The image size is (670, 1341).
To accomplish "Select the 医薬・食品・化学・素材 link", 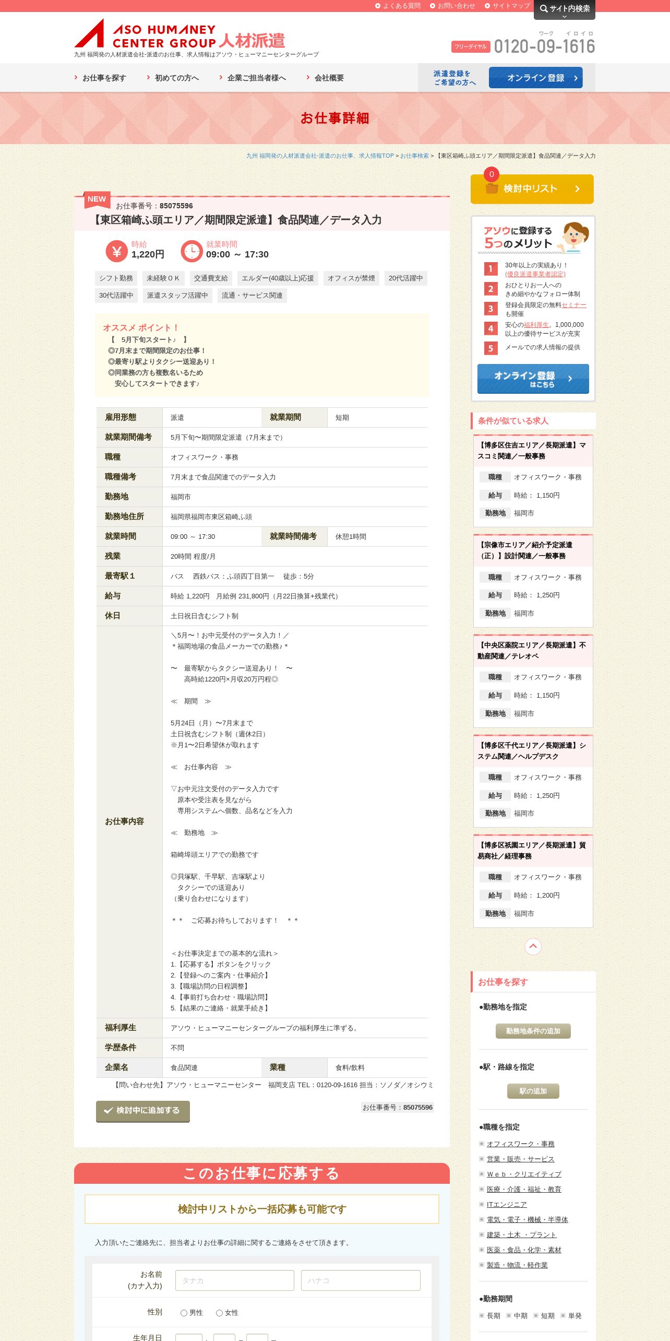I will (524, 1250).
